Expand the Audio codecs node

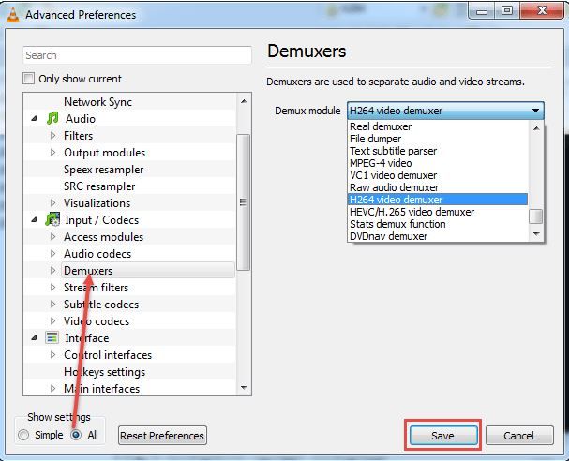pos(53,253)
